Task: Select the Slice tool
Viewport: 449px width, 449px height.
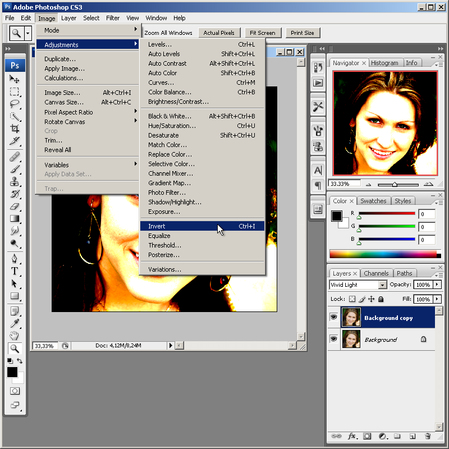Action: tap(15, 141)
